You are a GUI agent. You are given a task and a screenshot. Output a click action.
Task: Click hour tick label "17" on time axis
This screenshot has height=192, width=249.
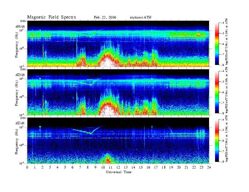click(x=156, y=167)
